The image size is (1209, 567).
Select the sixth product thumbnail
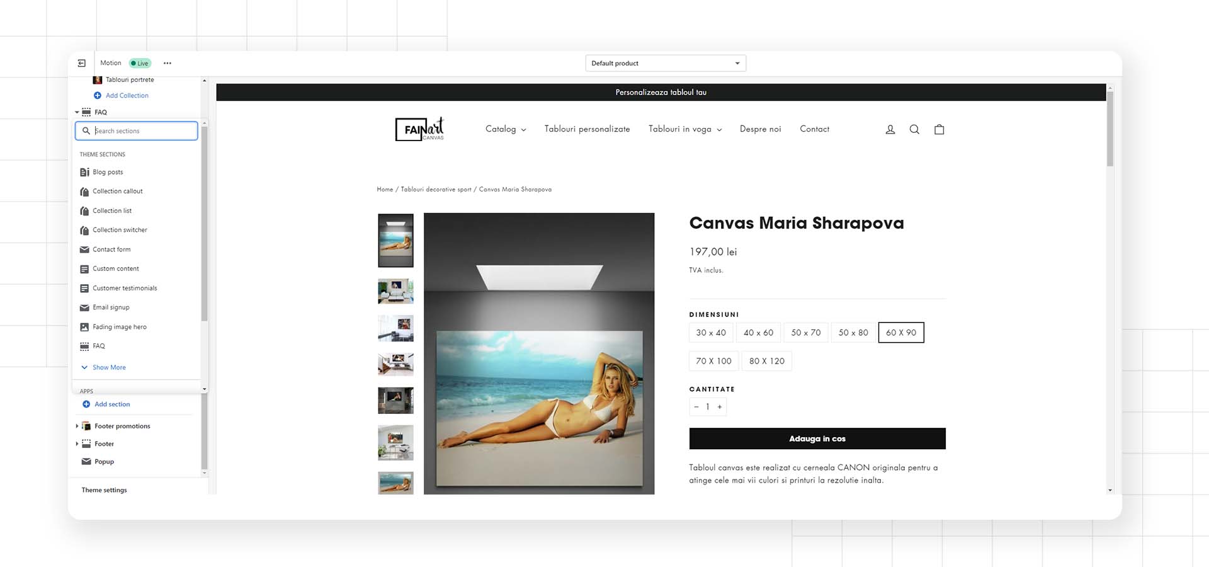[x=395, y=442]
